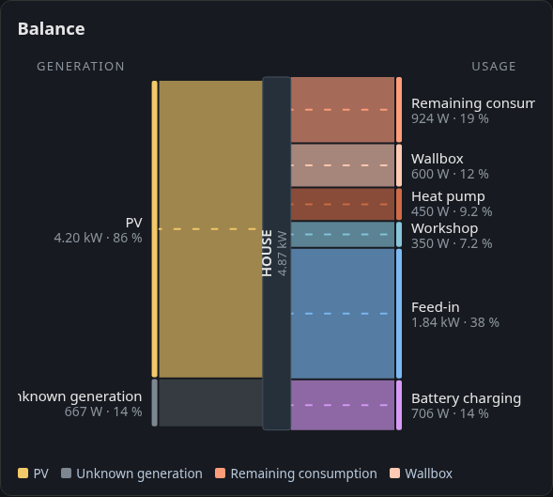553x497 pixels.
Task: Select the purple Battery charging block
Action: 343,405
